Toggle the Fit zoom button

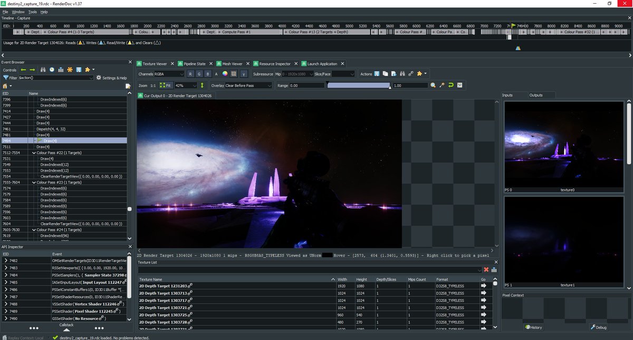pyautogui.click(x=165, y=85)
